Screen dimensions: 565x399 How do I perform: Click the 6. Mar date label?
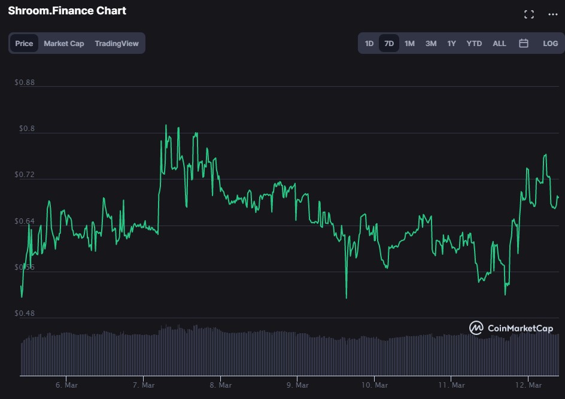click(66, 385)
